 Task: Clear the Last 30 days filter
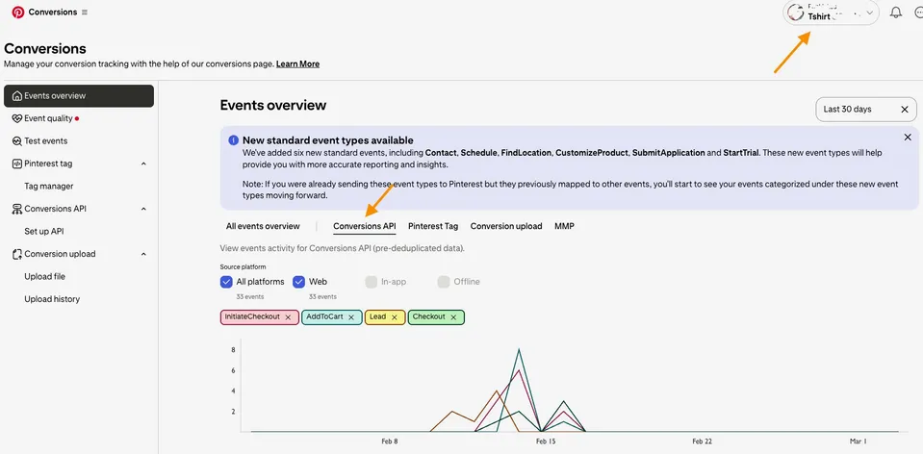click(904, 110)
